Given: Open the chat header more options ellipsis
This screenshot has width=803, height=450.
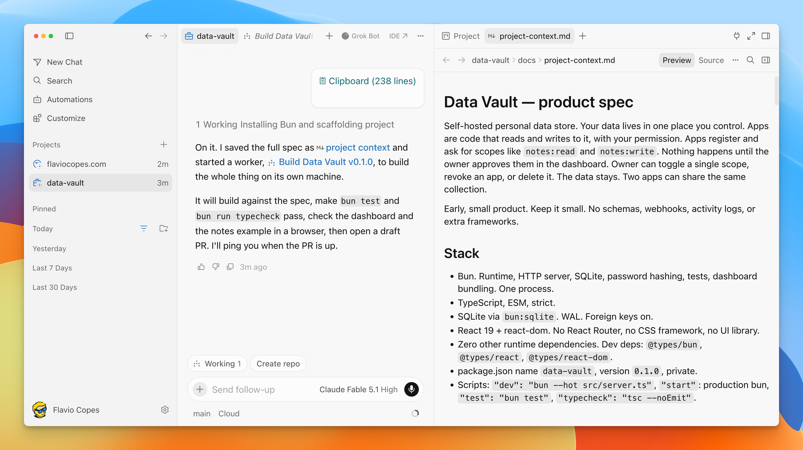Looking at the screenshot, I should pos(420,36).
